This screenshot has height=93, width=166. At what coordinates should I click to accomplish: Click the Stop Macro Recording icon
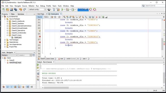(100, 17)
